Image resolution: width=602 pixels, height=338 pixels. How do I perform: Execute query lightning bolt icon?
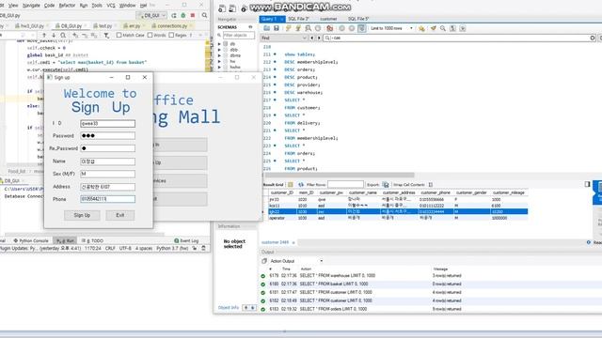coord(289,28)
